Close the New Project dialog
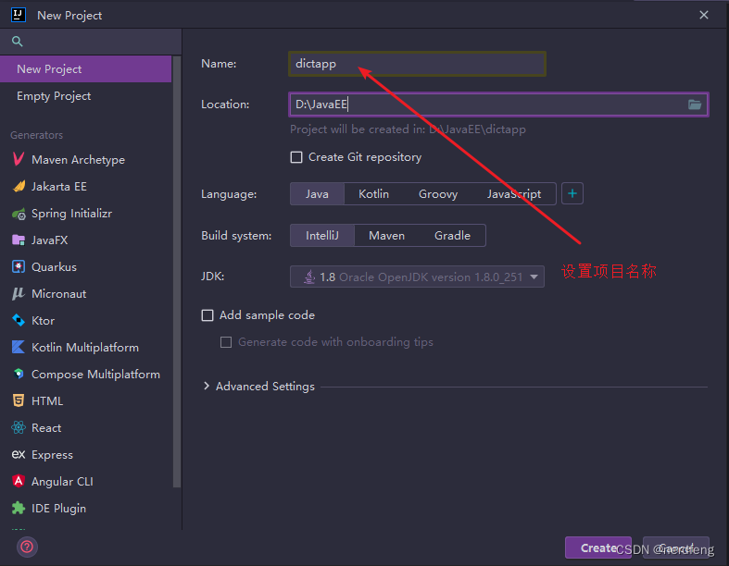This screenshot has width=729, height=566. [704, 15]
